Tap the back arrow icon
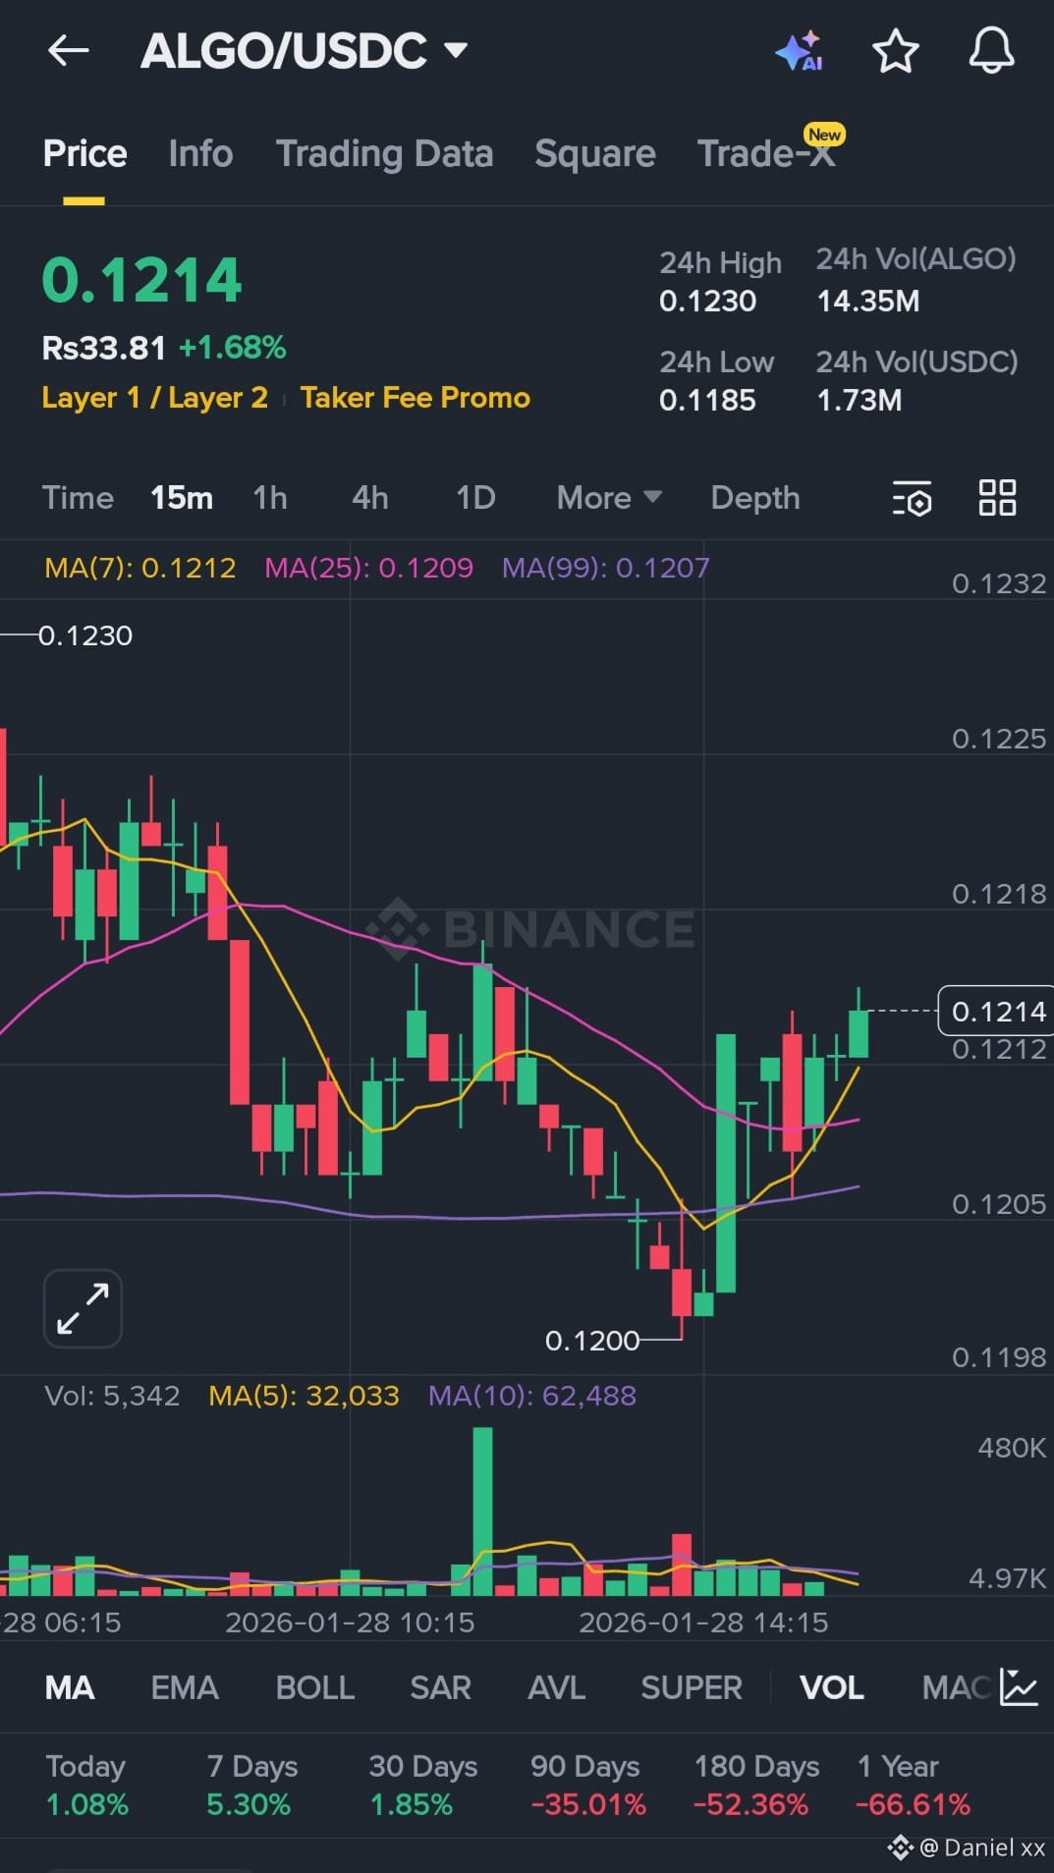 (69, 50)
